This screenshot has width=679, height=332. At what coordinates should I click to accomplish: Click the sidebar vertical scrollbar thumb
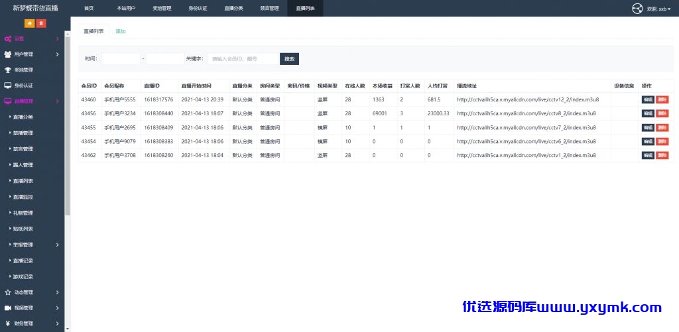click(x=67, y=125)
